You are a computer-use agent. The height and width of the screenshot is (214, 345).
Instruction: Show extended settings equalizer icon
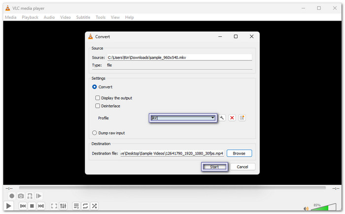63,206
